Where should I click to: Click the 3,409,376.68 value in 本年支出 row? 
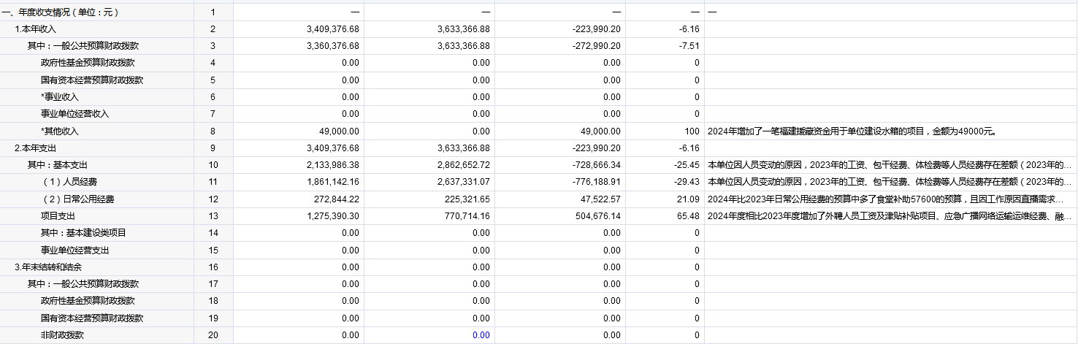pyautogui.click(x=333, y=148)
